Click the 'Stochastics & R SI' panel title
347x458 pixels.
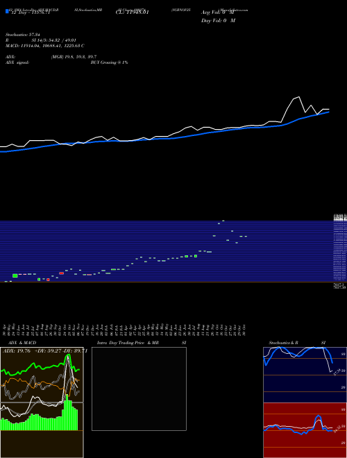point(297,343)
